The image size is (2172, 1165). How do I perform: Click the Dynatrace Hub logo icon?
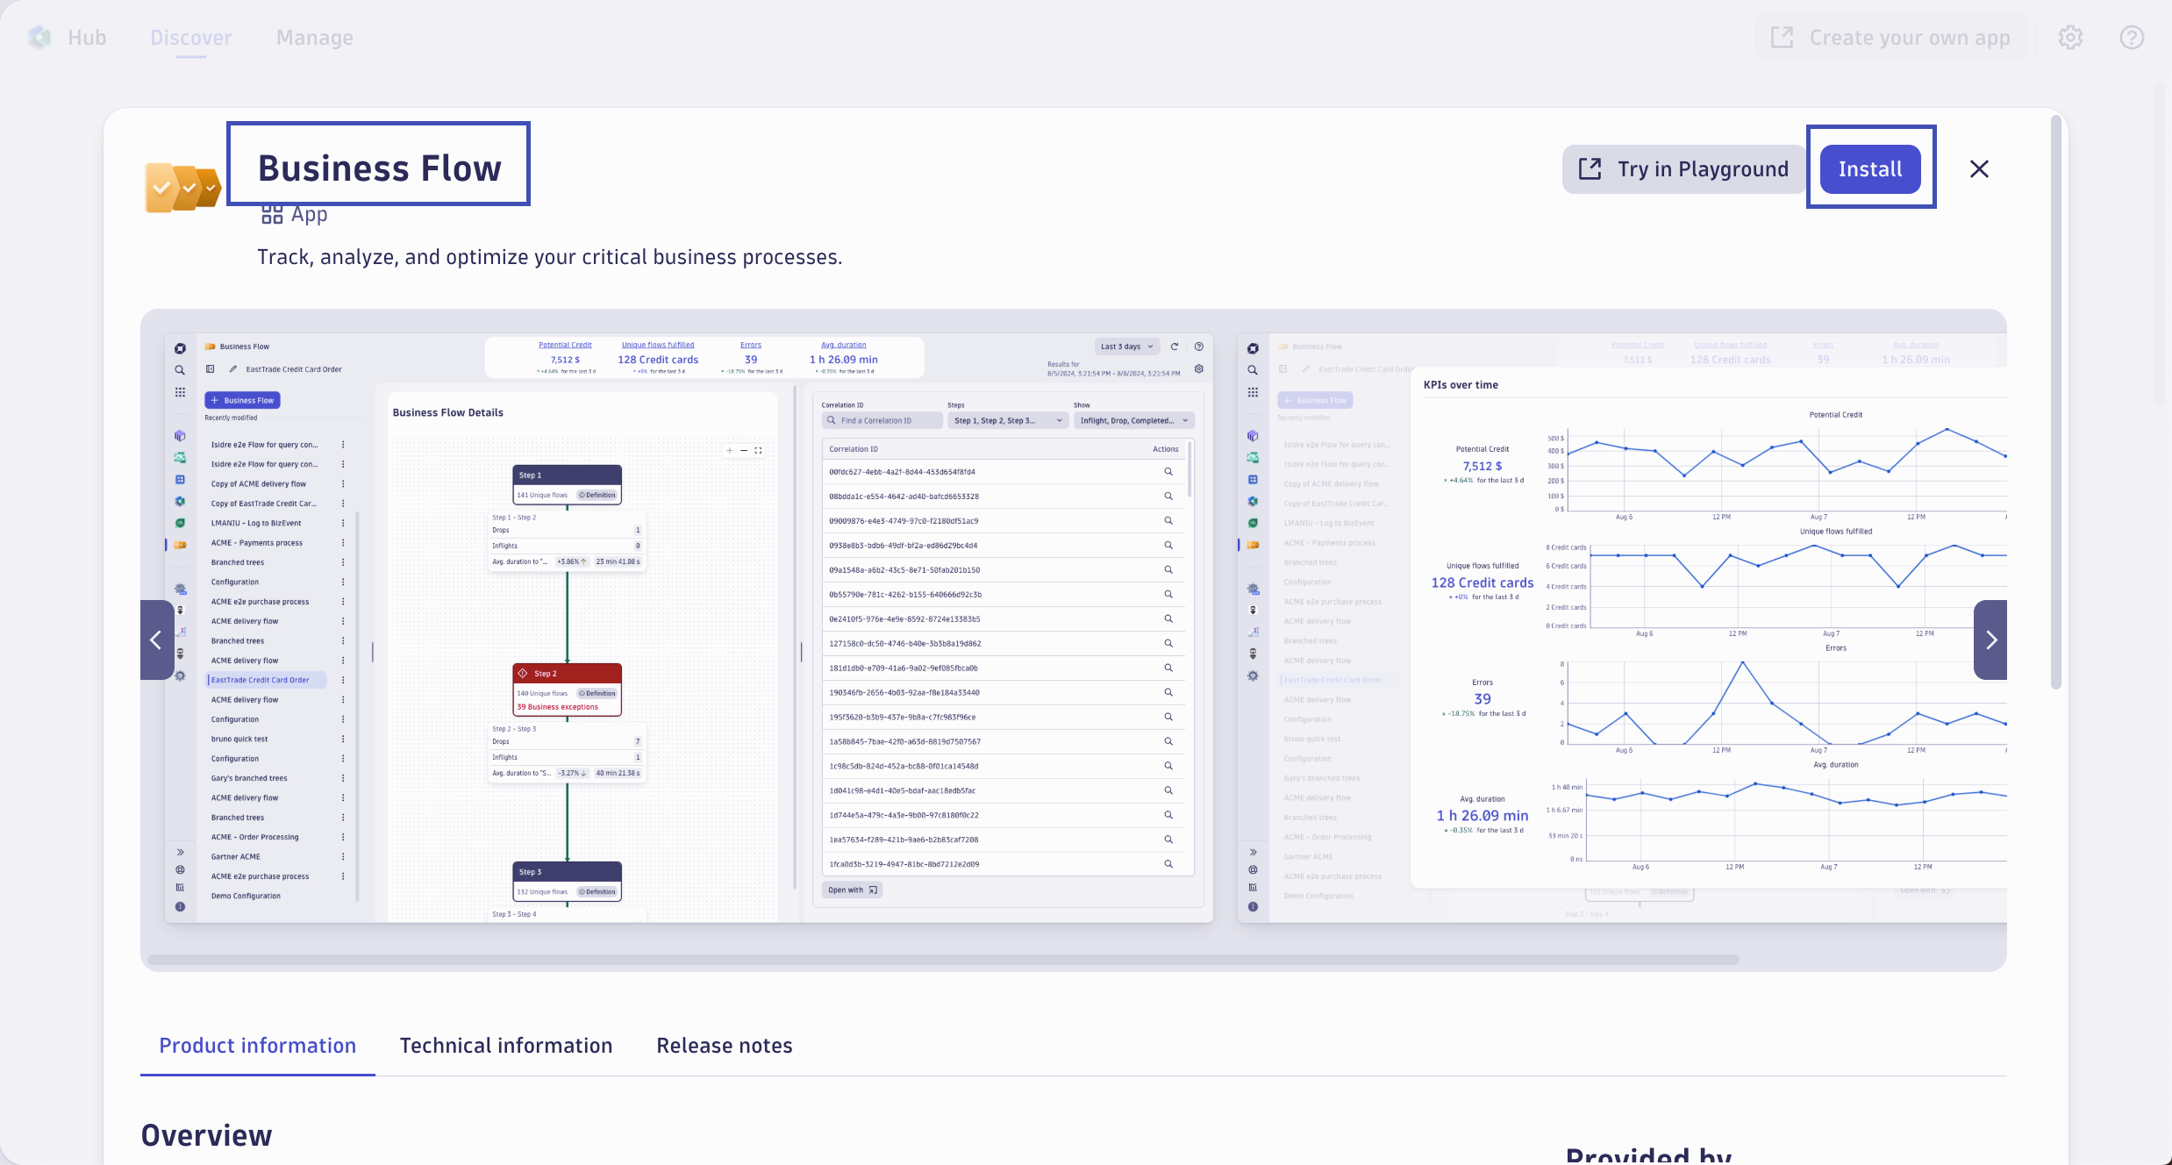(39, 37)
